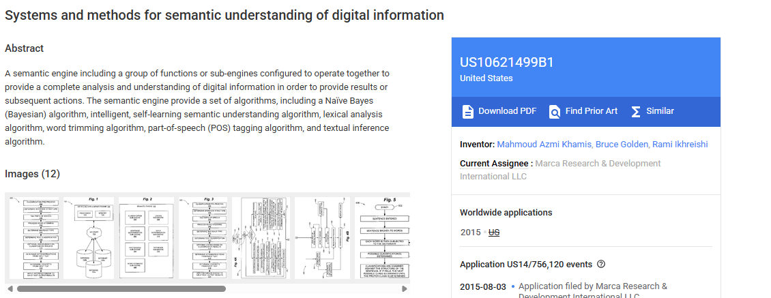Open the Fig. 4A rotated diagram thumbnail

[260, 238]
